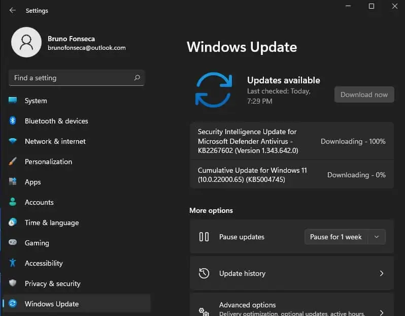Click the Advanced options gears icon

204,311
